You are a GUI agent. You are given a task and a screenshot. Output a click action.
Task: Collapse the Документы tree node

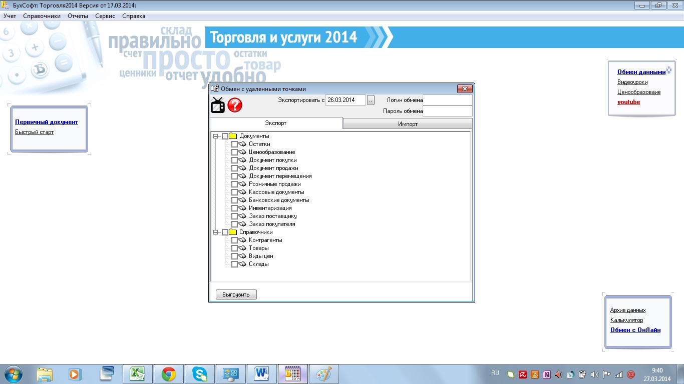pyautogui.click(x=215, y=136)
